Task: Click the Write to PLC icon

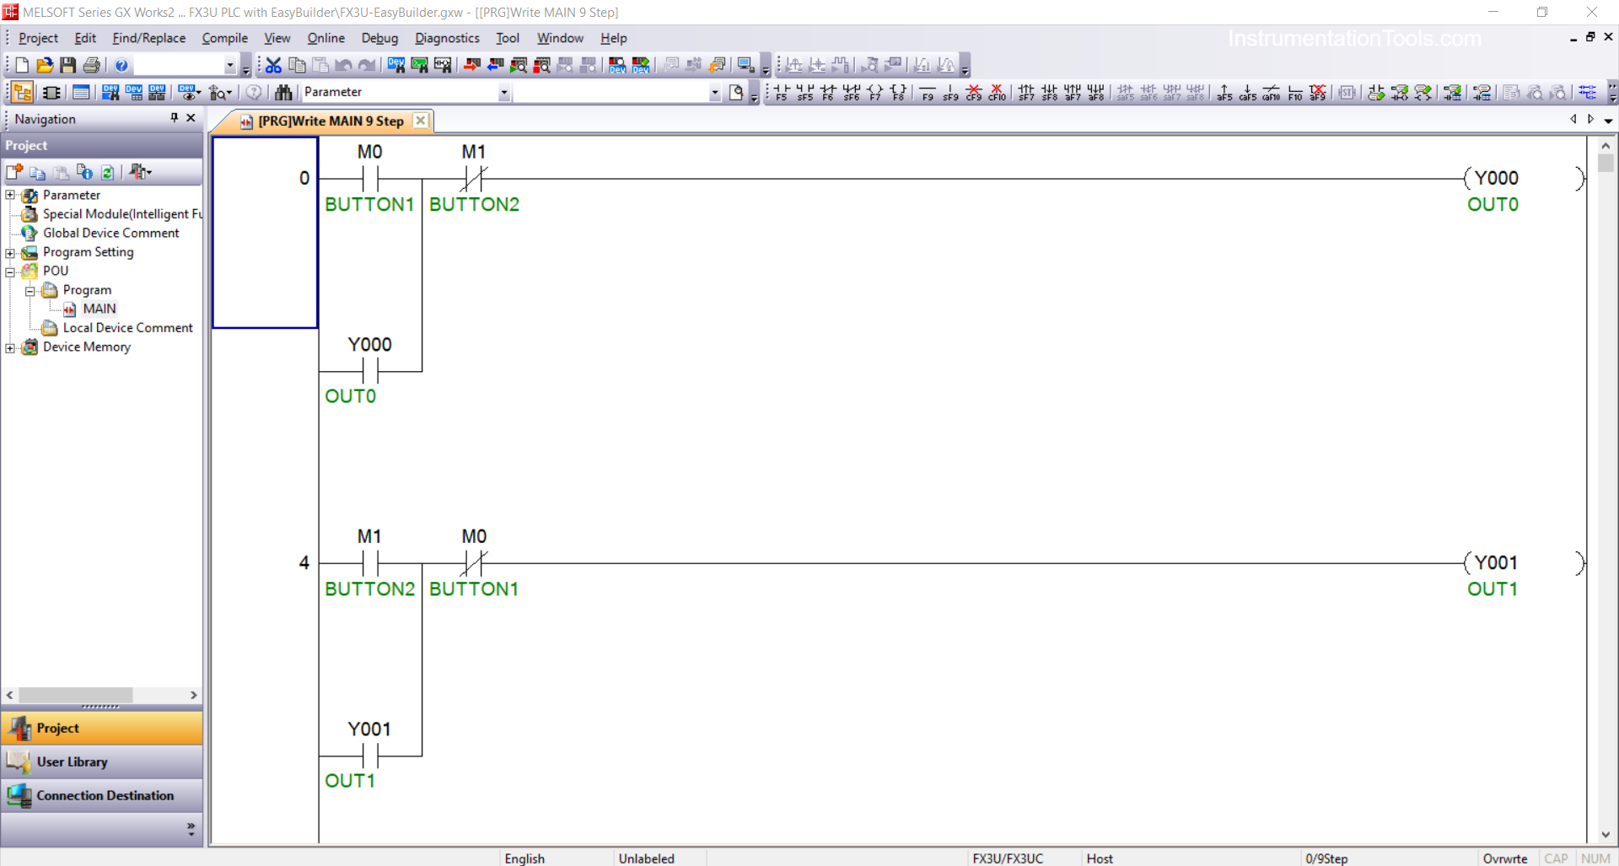Action: click(472, 65)
